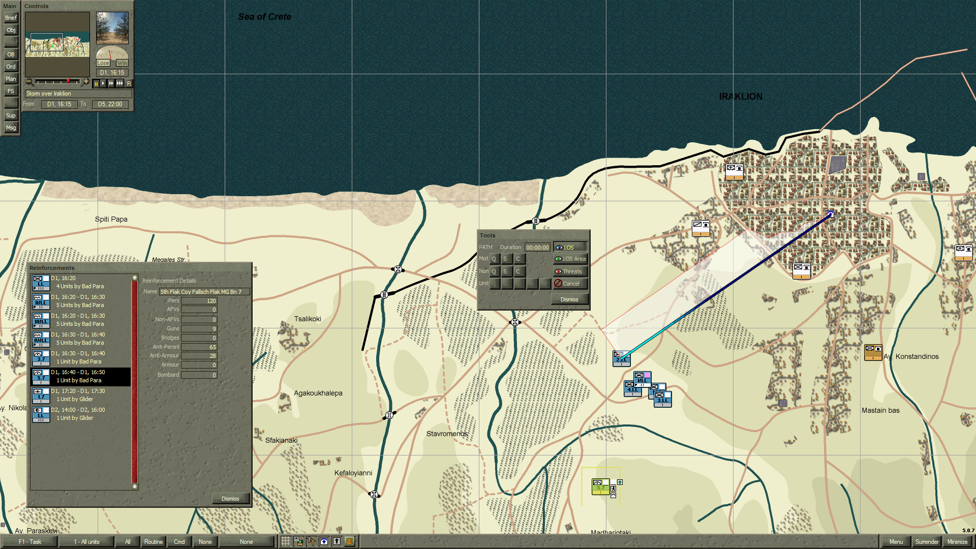Switch to the OB panel in the sidebar
Screen dimensions: 976x549
[x=11, y=54]
